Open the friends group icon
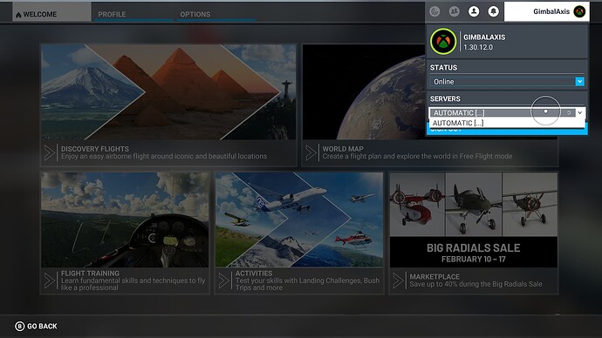This screenshot has height=338, width=602. 455,11
